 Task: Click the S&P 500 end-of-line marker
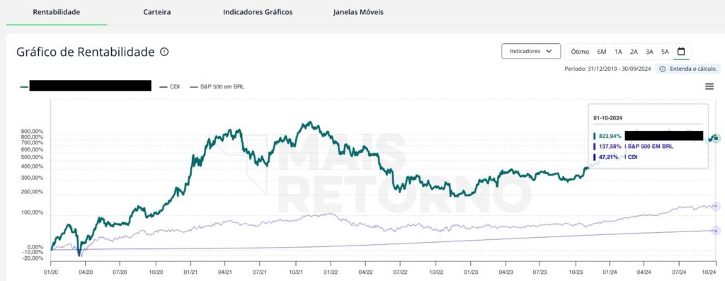point(716,206)
